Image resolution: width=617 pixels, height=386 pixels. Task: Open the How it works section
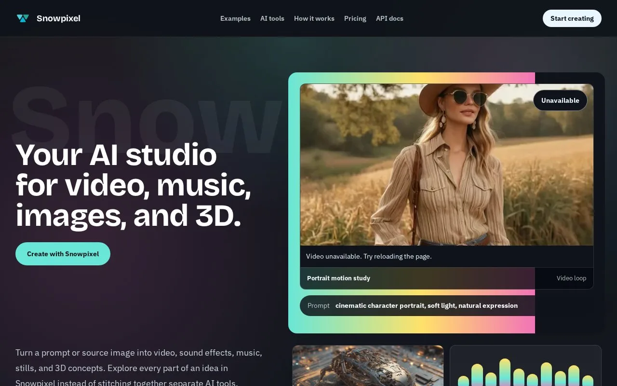pyautogui.click(x=314, y=18)
